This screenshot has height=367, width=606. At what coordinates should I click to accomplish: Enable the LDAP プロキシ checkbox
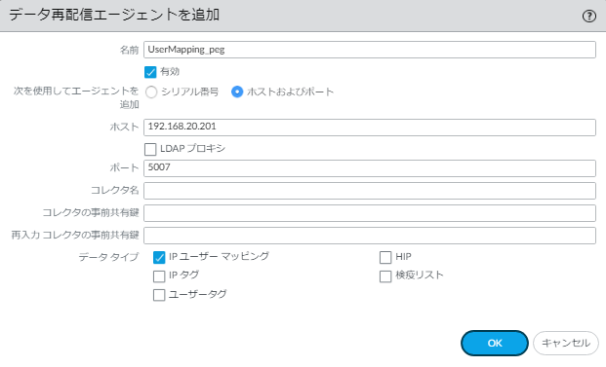point(150,149)
